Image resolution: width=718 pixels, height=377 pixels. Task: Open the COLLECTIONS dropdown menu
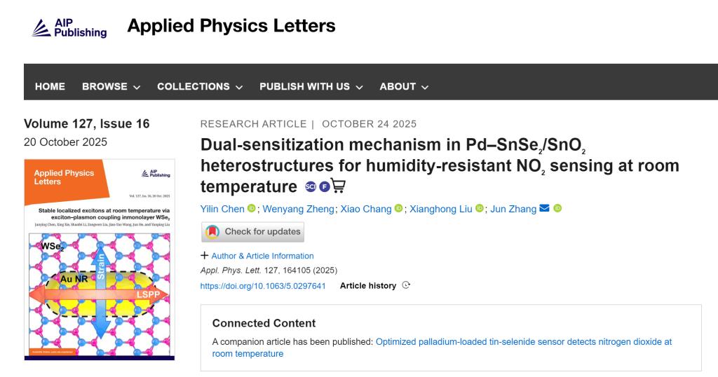pos(200,87)
